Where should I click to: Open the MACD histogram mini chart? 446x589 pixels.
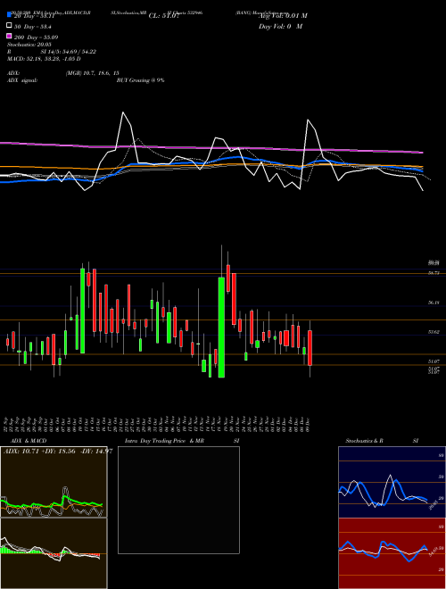(54, 553)
